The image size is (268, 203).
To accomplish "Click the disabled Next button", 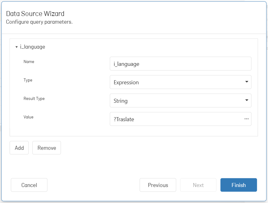I will [x=198, y=185].
